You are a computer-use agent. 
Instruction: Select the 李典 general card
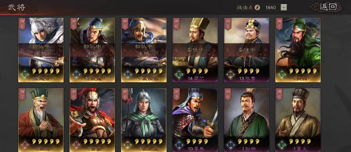pyautogui.click(x=195, y=120)
